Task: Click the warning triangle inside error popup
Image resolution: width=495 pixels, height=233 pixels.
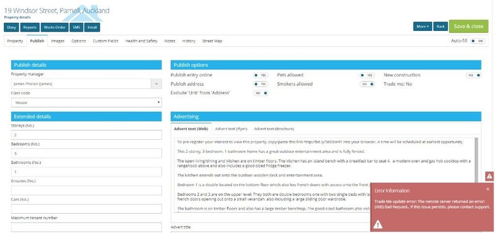Action: coord(378,224)
